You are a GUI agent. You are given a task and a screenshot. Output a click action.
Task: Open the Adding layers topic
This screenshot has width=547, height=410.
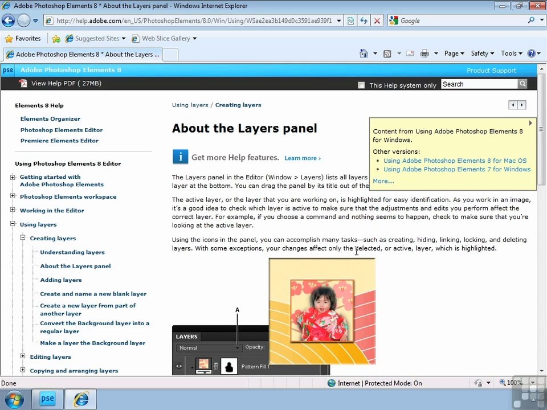coord(61,280)
